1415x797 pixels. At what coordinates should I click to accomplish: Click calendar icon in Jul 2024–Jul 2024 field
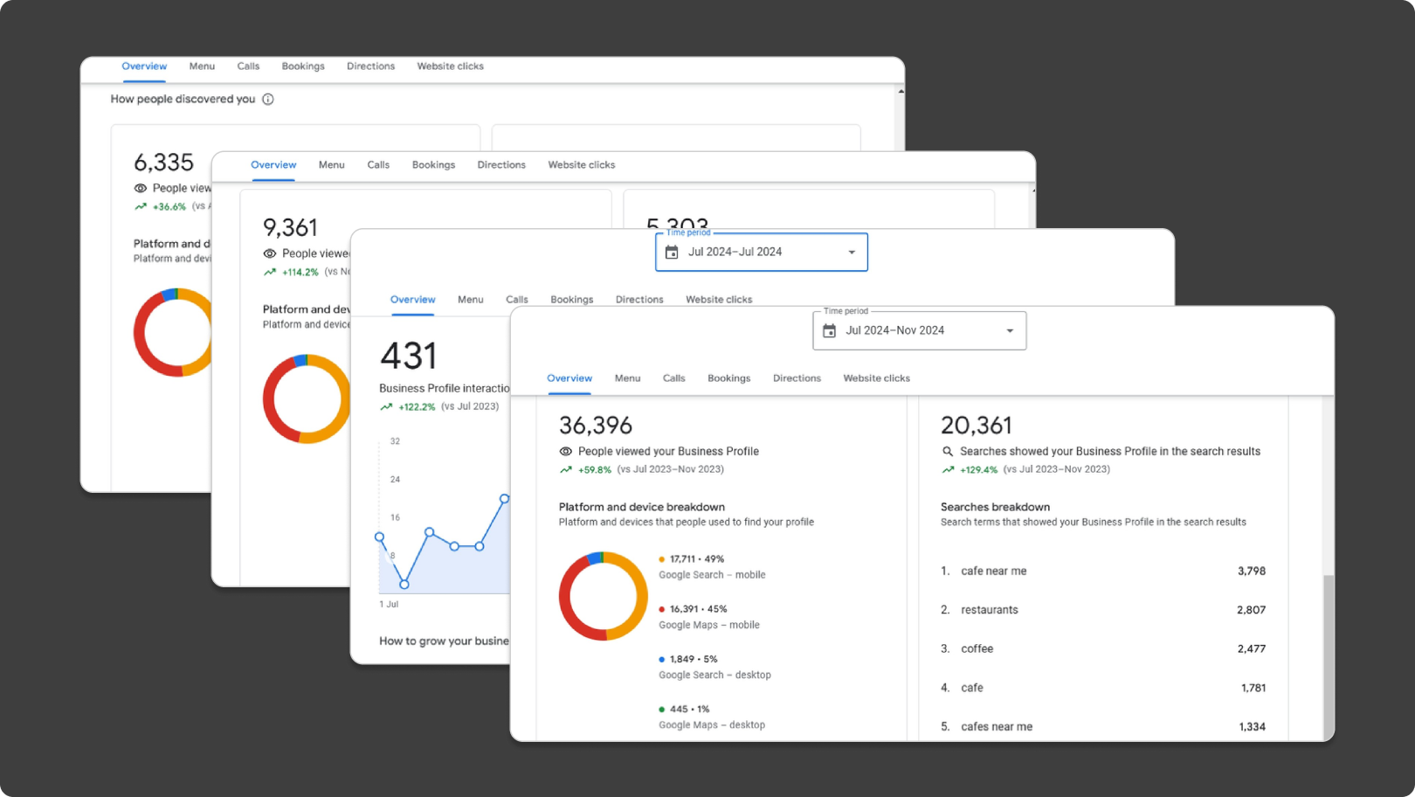pos(672,253)
